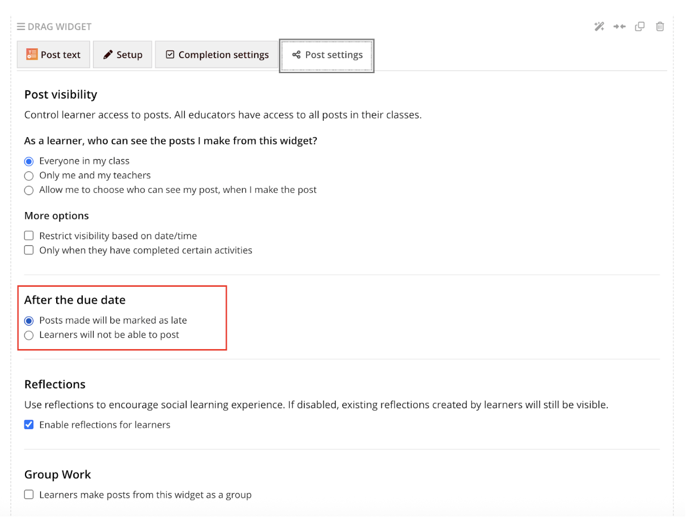Choose Learners will not be able to post
687x526 pixels.
click(29, 336)
